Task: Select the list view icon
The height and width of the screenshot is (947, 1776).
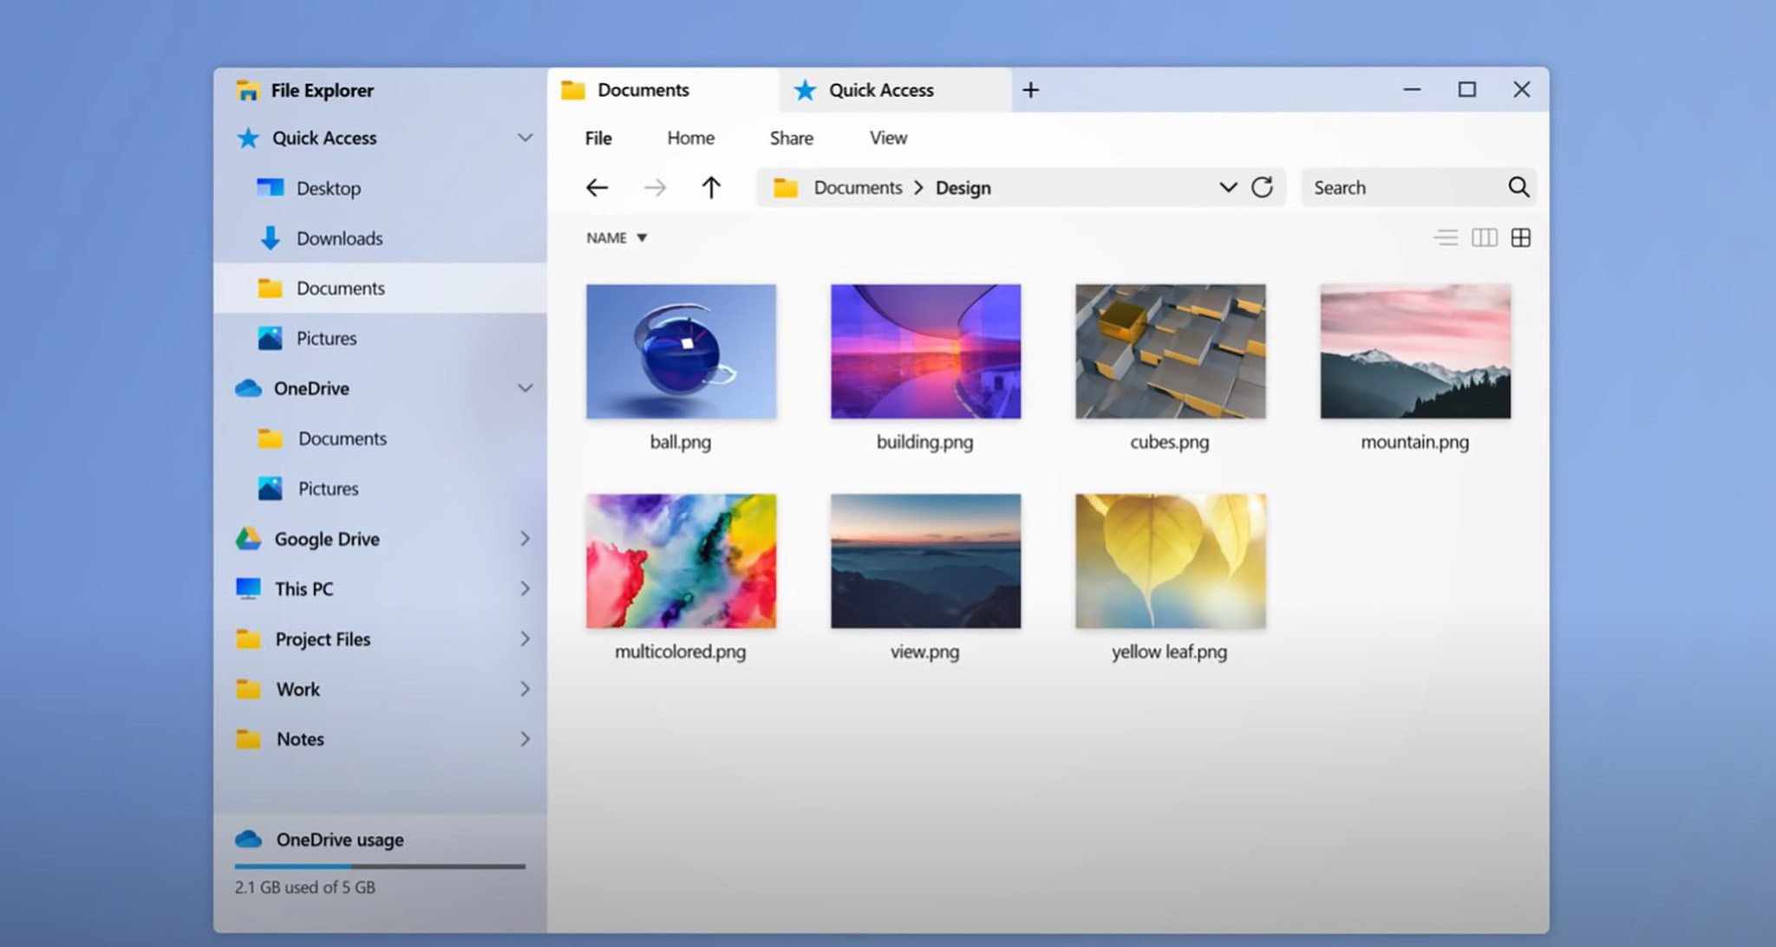Action: (x=1446, y=237)
